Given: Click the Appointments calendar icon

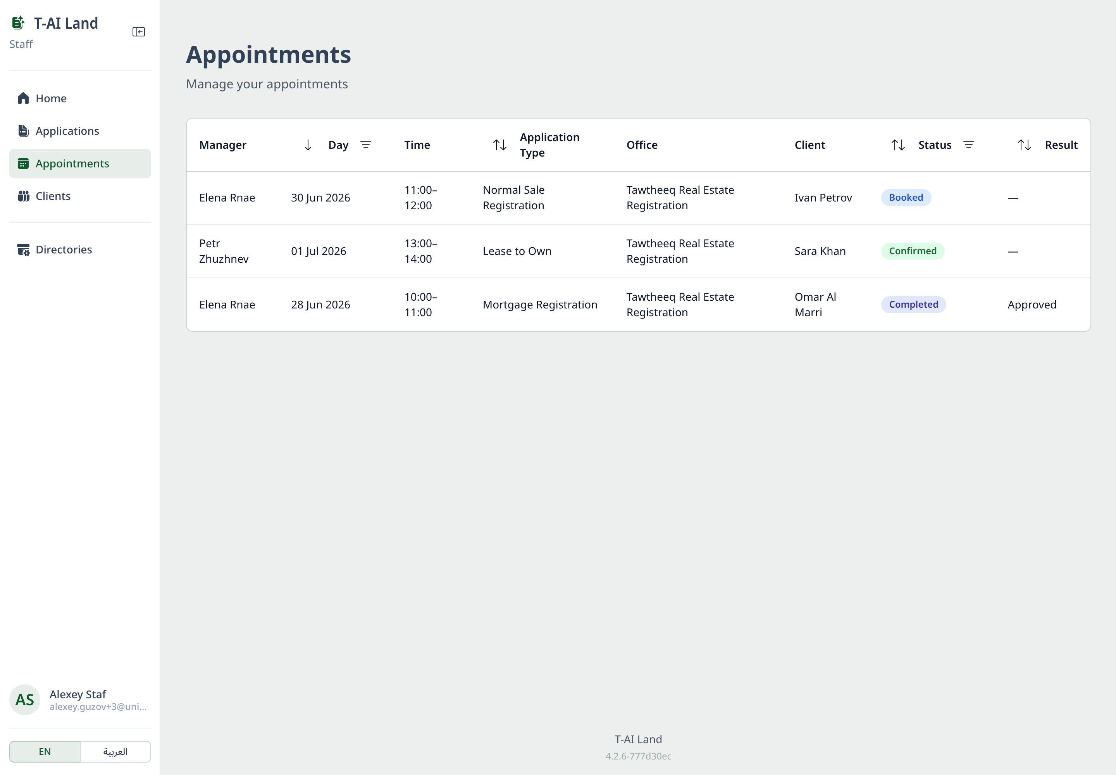Looking at the screenshot, I should (x=23, y=164).
